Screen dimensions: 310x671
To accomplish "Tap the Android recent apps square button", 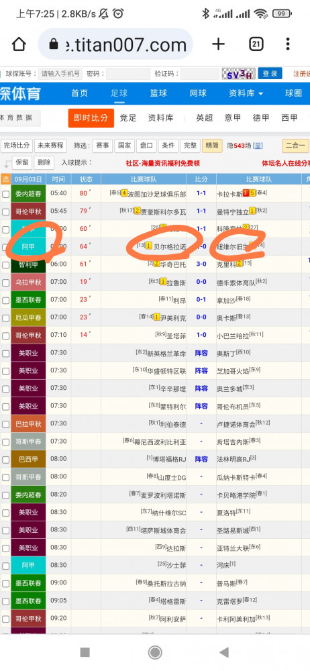I will click(85, 652).
